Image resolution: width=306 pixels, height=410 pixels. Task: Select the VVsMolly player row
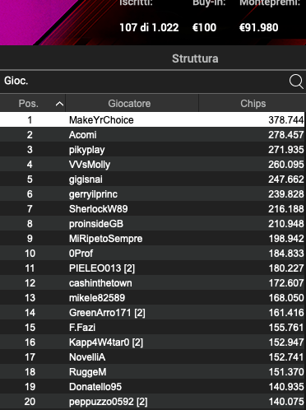point(152,164)
